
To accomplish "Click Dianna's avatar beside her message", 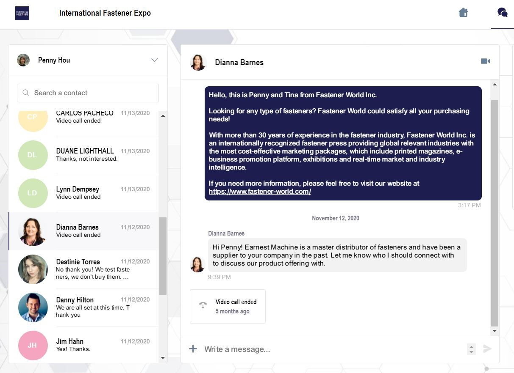I will pos(197,264).
